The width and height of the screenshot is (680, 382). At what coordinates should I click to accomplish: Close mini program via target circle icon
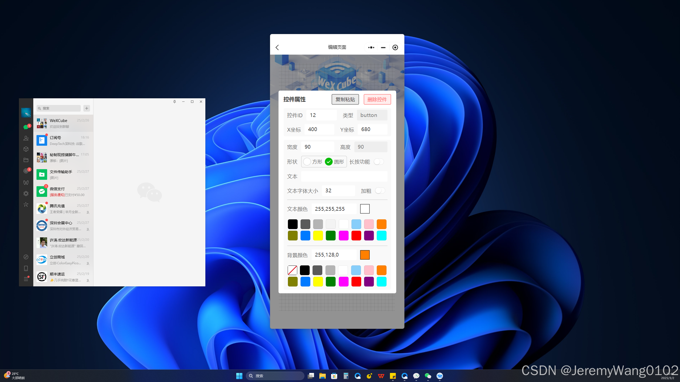[x=395, y=47]
